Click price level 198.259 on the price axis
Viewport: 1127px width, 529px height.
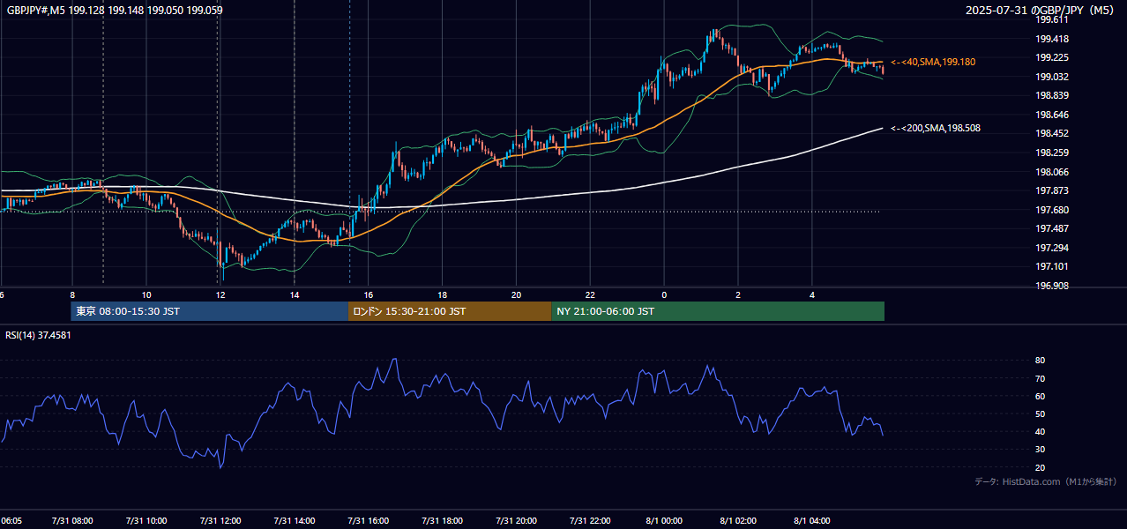1051,153
